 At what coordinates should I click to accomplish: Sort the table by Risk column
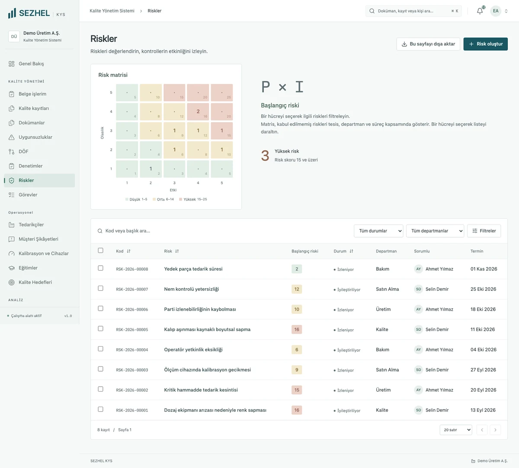[x=171, y=251]
